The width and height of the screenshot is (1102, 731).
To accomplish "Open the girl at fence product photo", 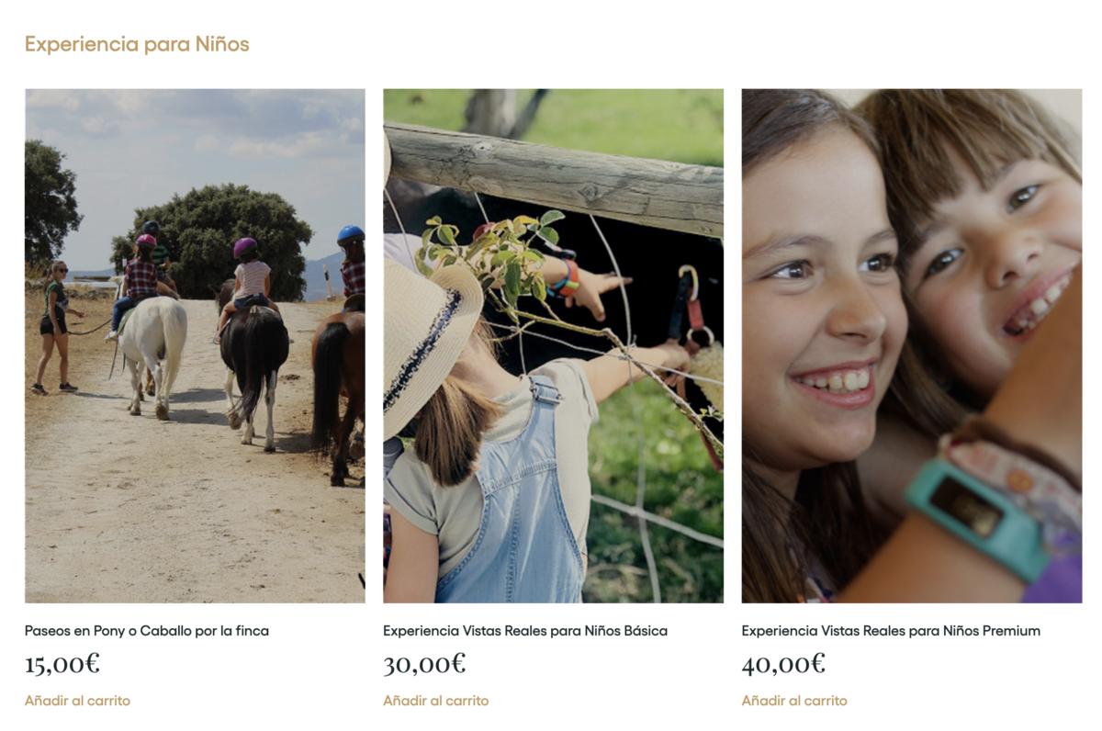I will 553,345.
